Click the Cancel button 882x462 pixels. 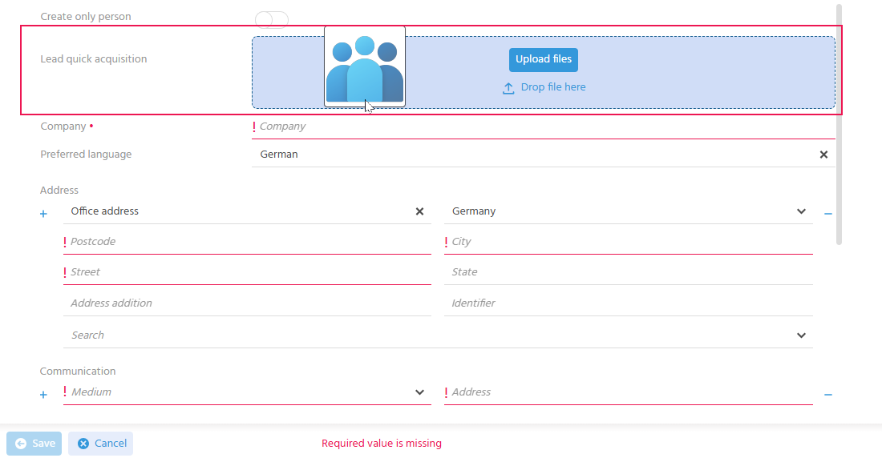point(101,444)
